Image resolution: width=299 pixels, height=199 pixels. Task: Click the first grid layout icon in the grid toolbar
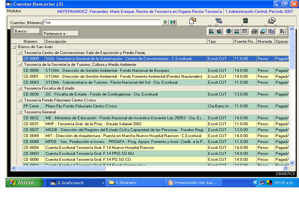click(x=211, y=31)
